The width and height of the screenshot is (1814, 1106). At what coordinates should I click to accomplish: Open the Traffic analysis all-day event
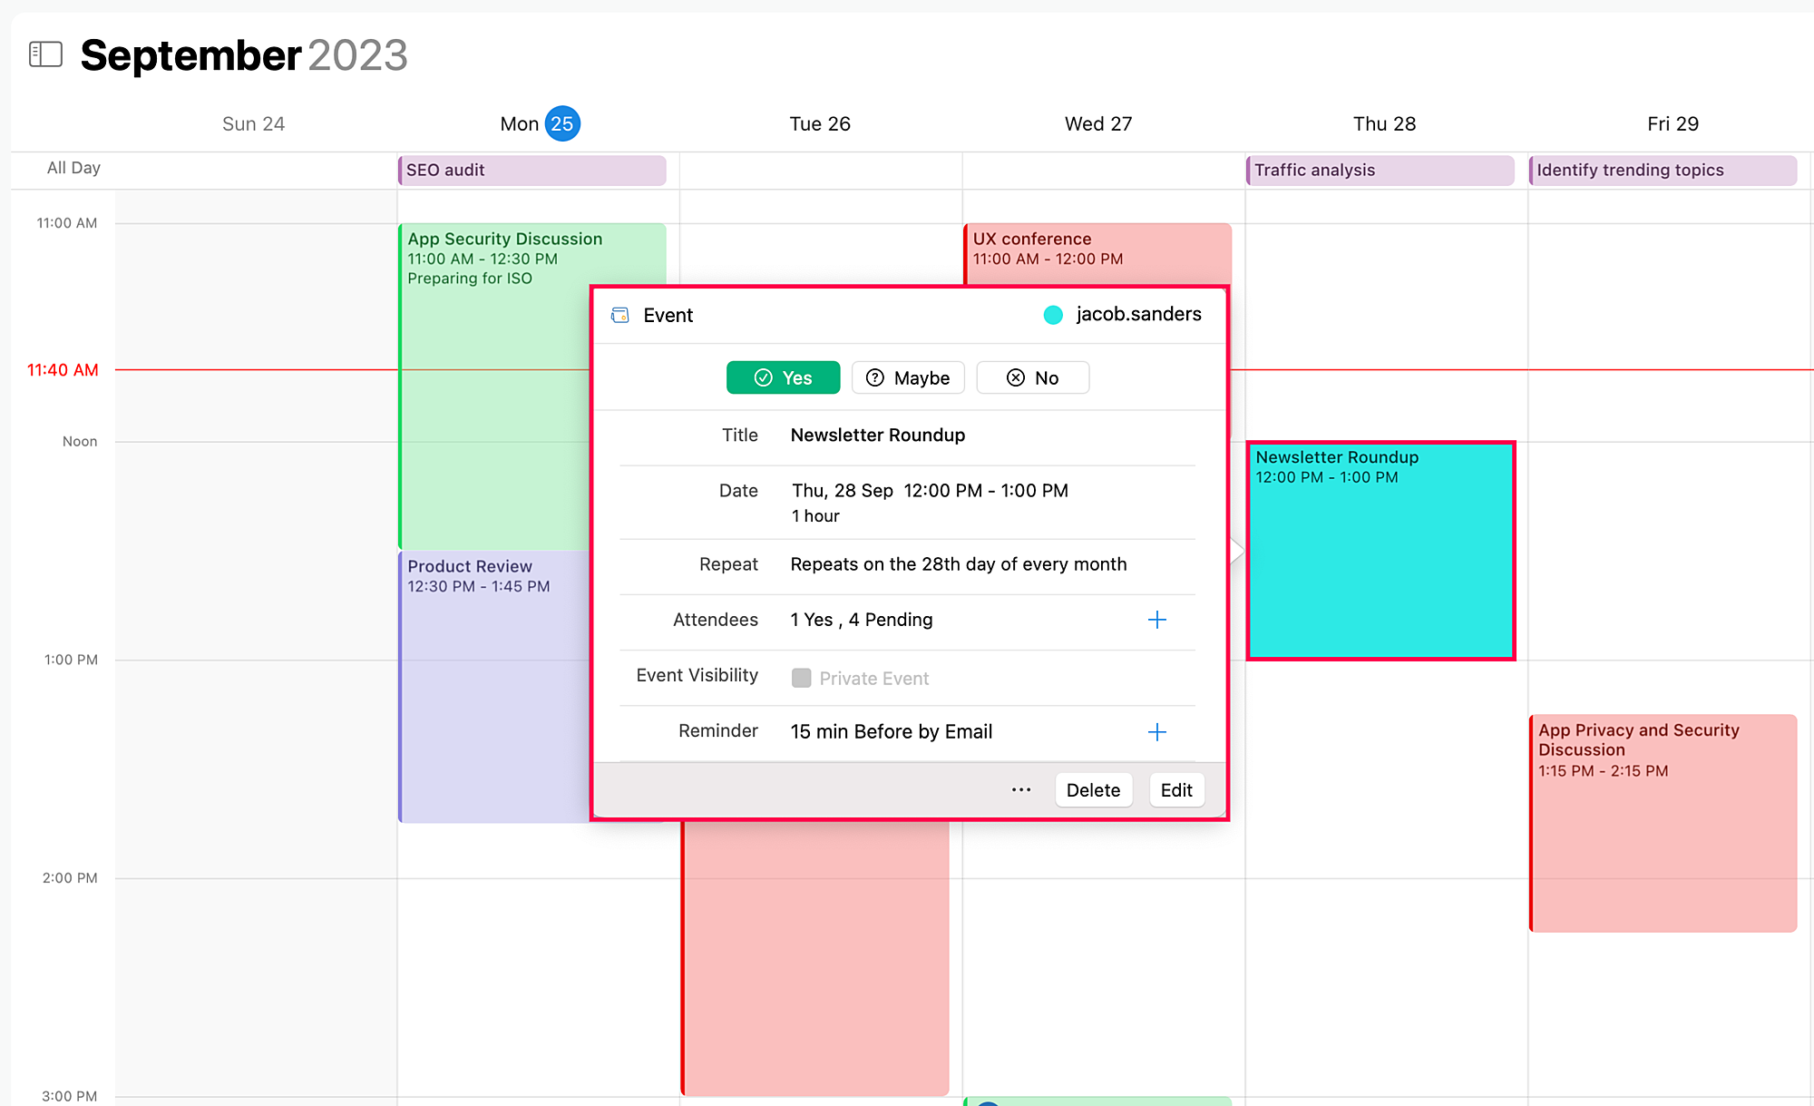(1380, 171)
